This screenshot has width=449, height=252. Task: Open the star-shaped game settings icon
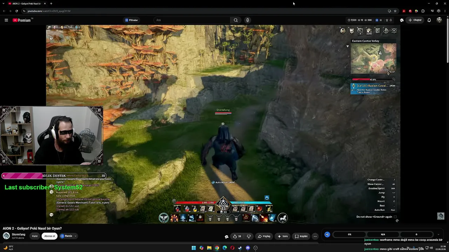click(x=394, y=31)
